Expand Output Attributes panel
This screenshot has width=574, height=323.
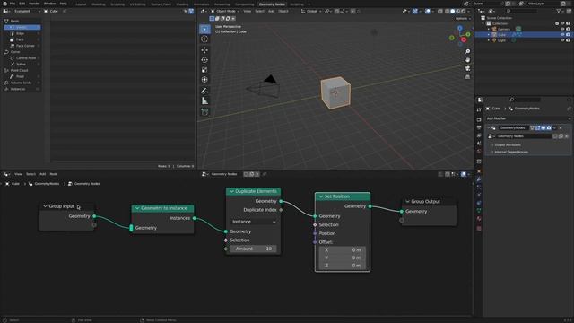507,144
